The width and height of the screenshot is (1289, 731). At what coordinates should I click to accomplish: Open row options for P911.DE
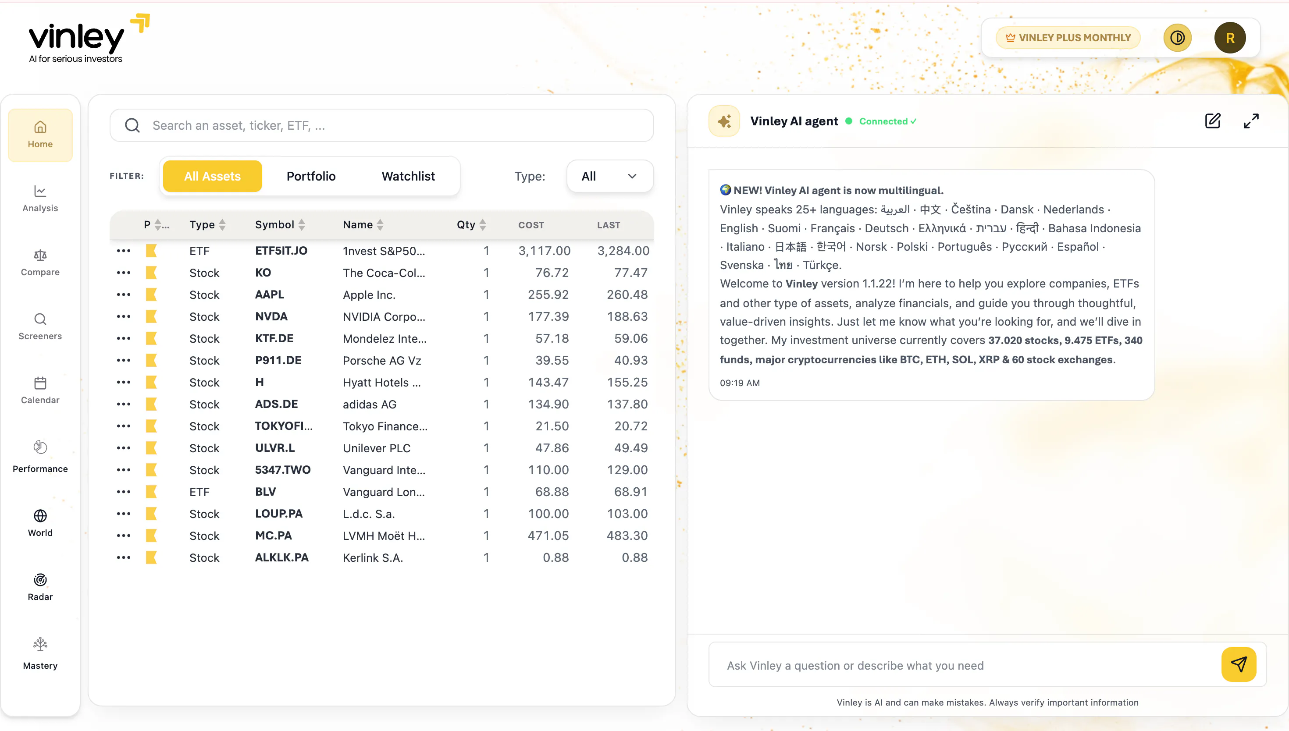pos(123,361)
